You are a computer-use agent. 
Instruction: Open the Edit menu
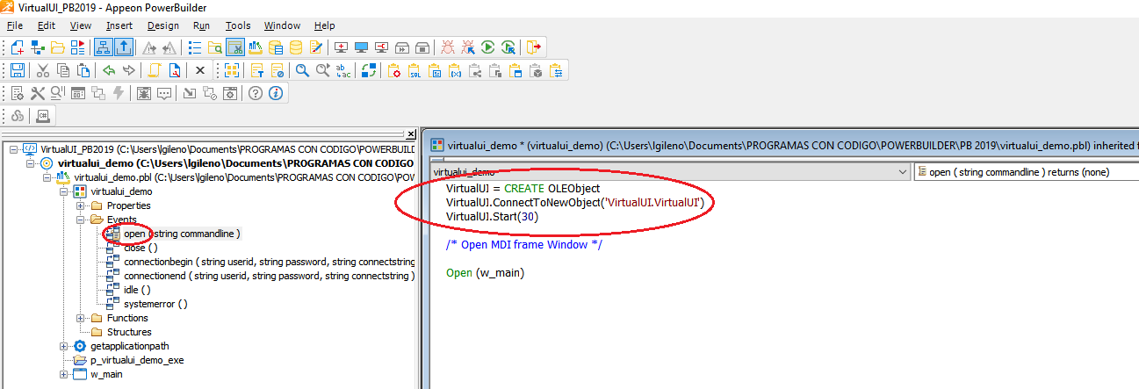47,25
